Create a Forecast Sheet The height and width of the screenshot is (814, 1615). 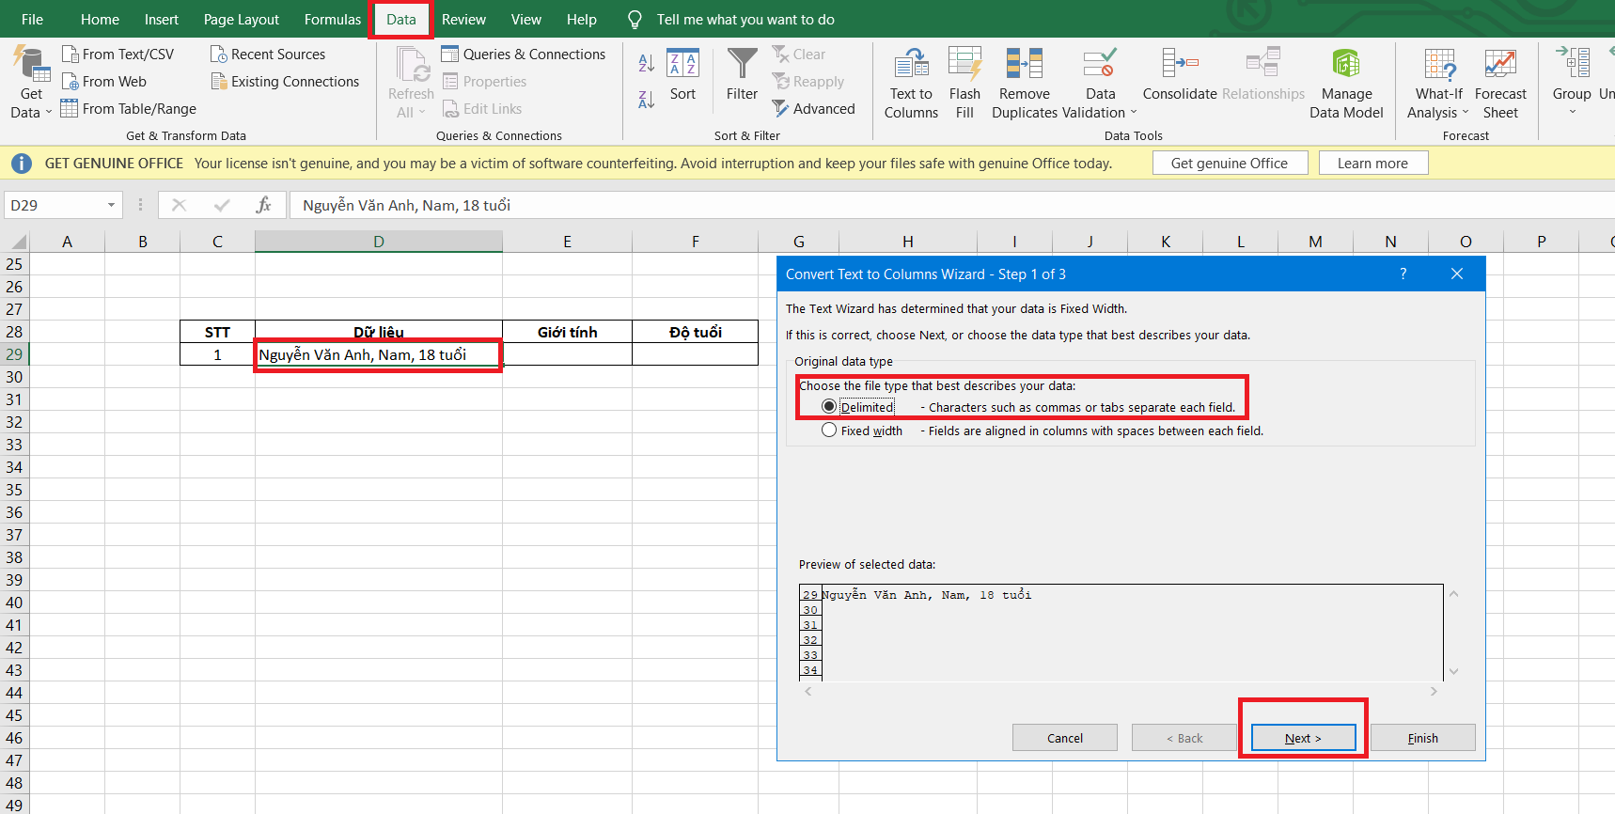(x=1500, y=84)
